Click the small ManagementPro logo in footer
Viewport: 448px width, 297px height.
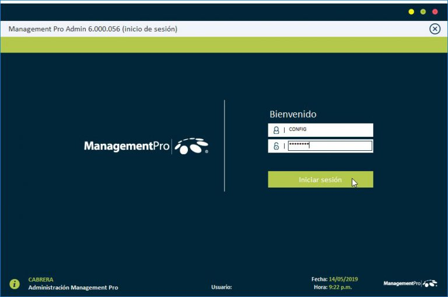[410, 283]
